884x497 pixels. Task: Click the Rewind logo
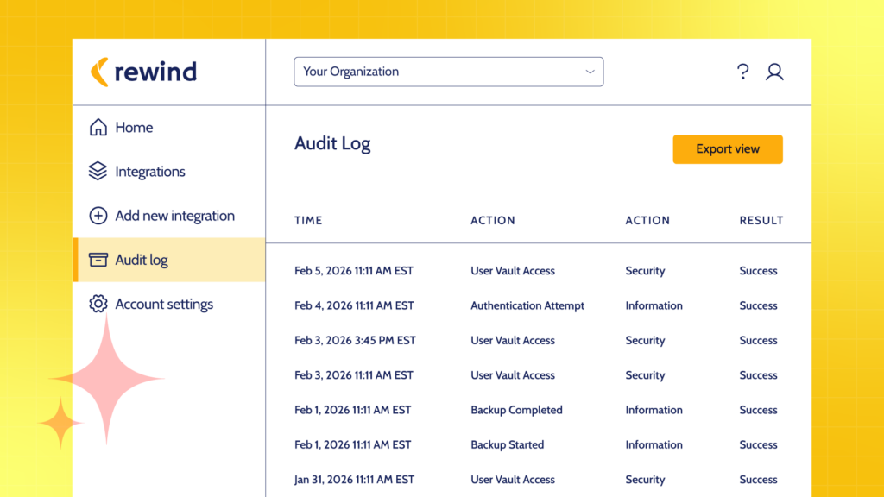[x=143, y=72]
